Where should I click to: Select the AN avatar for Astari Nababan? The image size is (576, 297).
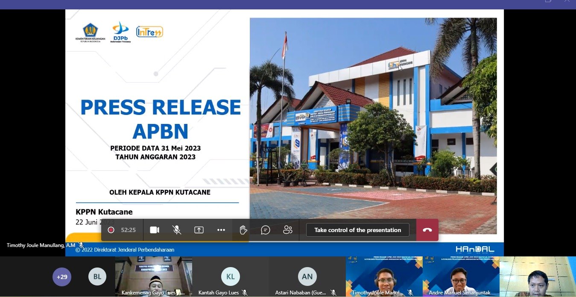pyautogui.click(x=307, y=276)
